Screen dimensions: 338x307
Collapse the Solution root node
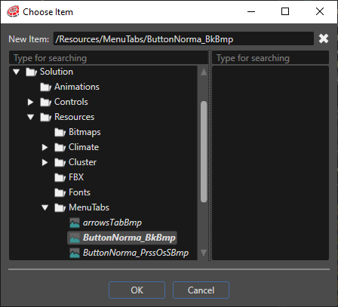tap(17, 72)
